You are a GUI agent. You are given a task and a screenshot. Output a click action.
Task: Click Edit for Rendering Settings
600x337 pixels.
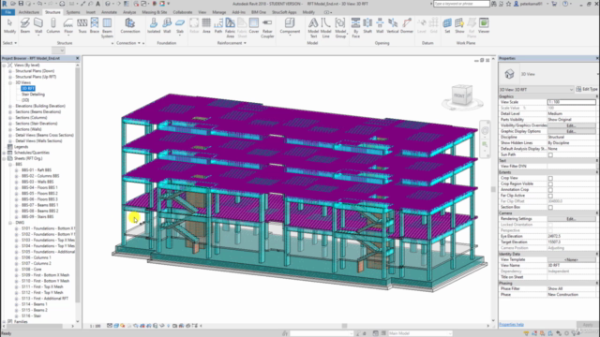571,219
